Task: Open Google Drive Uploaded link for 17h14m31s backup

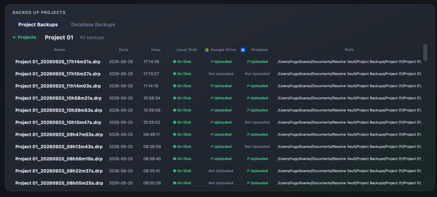Action: (x=221, y=62)
